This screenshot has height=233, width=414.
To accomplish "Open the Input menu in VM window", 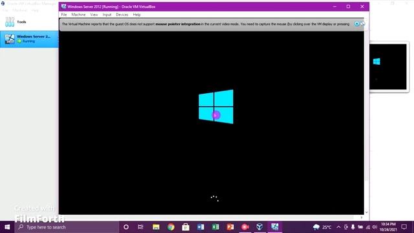I will 107,15.
